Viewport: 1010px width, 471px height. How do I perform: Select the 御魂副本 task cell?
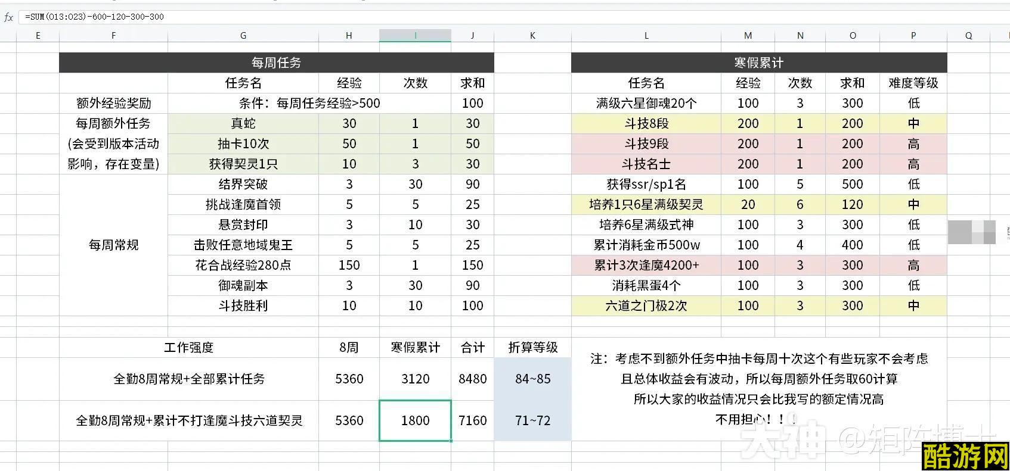coord(243,285)
